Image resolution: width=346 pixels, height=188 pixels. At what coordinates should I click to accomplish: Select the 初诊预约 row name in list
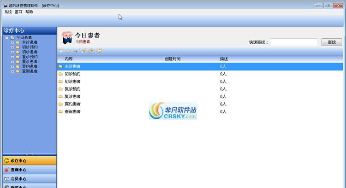pyautogui.click(x=72, y=74)
